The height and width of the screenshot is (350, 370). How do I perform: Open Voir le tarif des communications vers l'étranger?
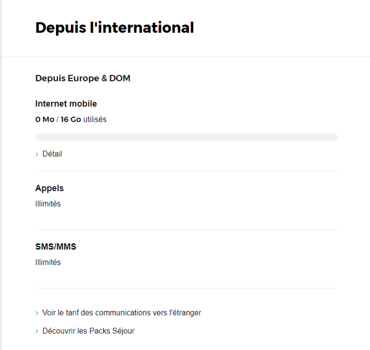121,312
